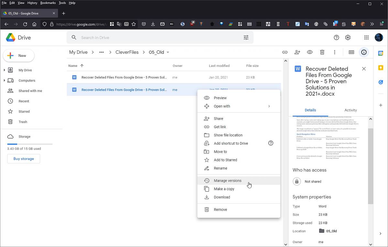The height and width of the screenshot is (247, 388).
Task: Open Google Calendar side panel icon
Action: pos(381,53)
